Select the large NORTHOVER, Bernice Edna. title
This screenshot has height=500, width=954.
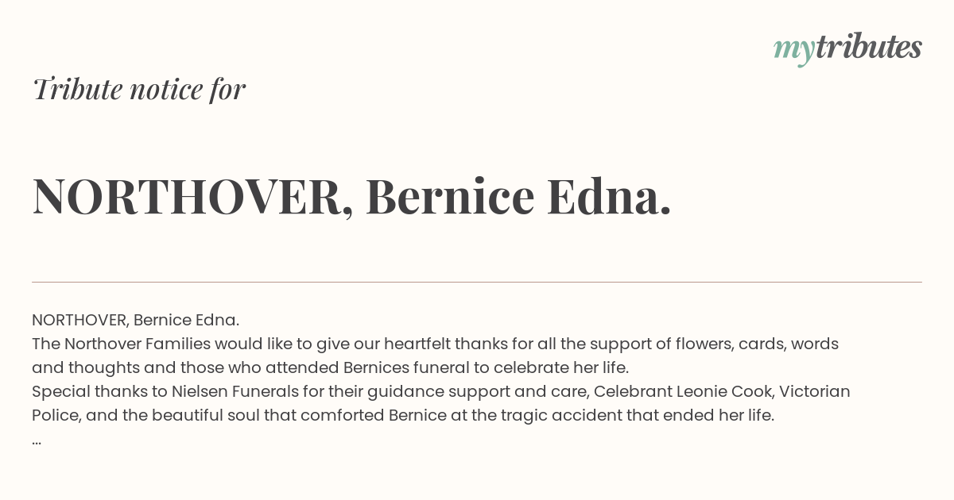coord(352,196)
